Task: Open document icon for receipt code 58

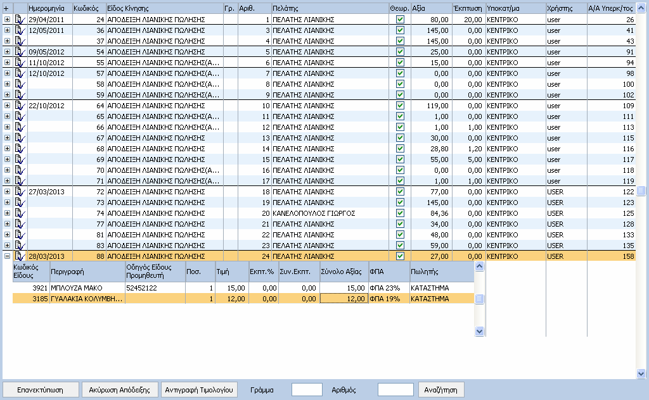Action: point(20,84)
